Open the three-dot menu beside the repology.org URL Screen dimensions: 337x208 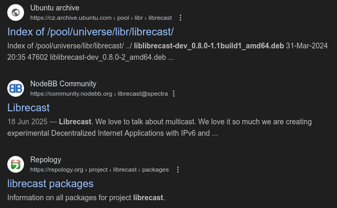[x=178, y=170]
